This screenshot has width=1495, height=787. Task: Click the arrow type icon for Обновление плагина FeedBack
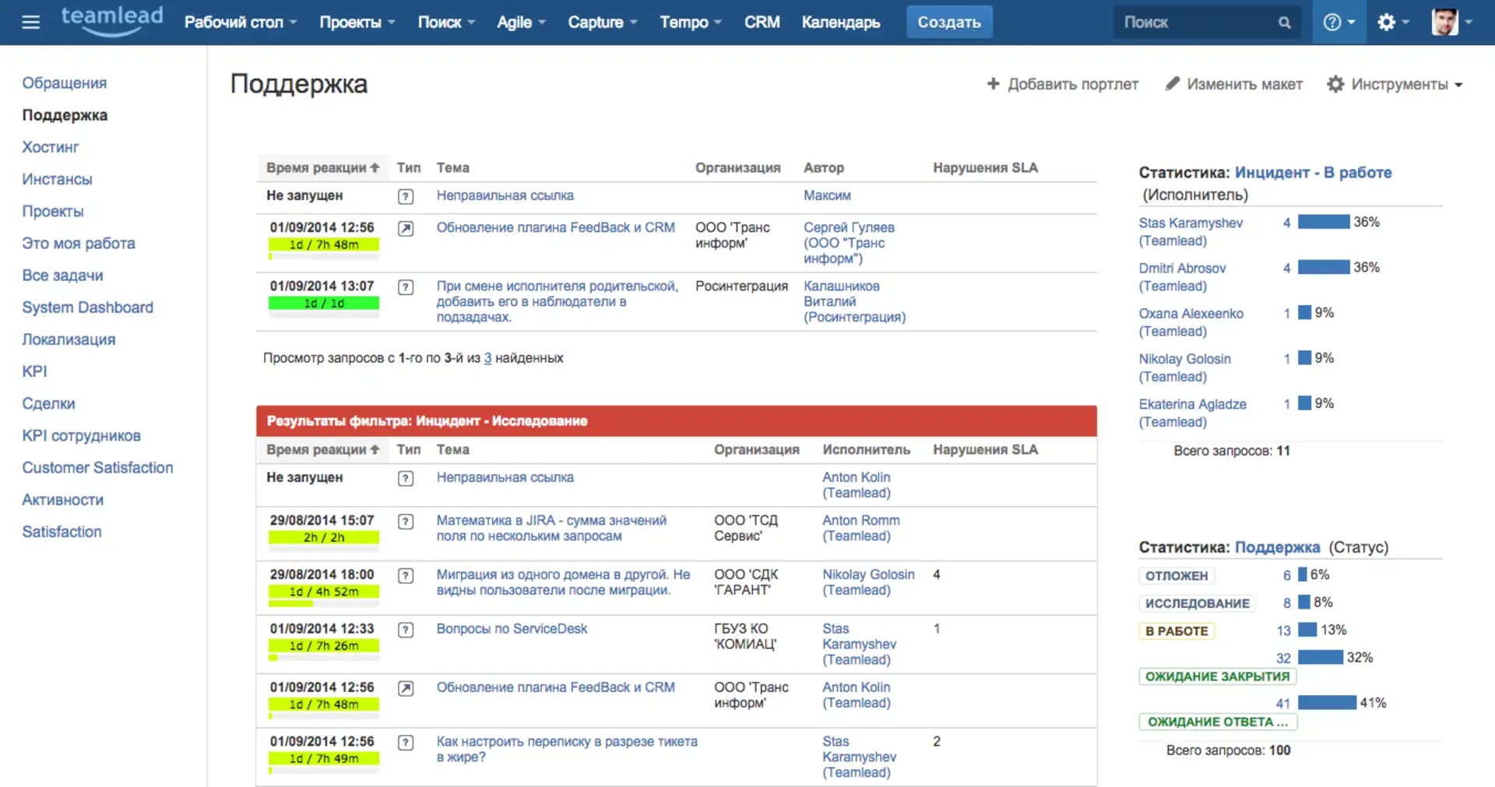click(406, 229)
